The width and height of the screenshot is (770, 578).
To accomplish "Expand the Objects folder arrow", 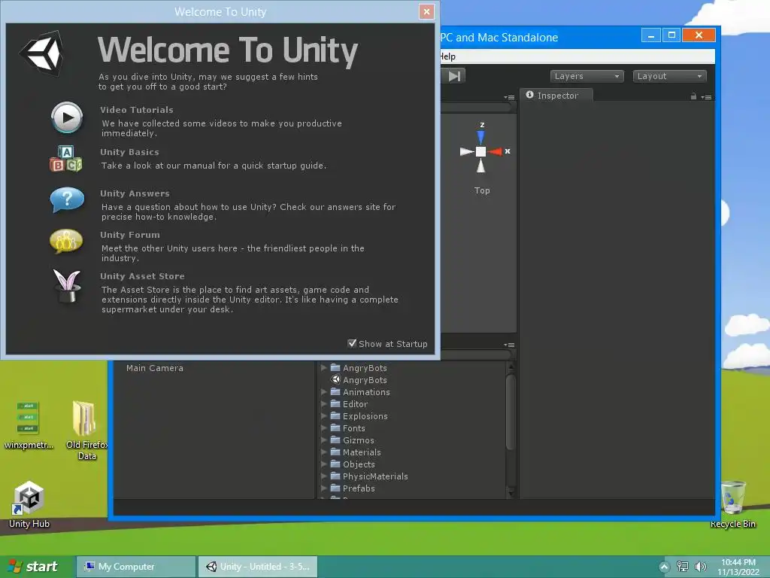I will click(x=323, y=464).
